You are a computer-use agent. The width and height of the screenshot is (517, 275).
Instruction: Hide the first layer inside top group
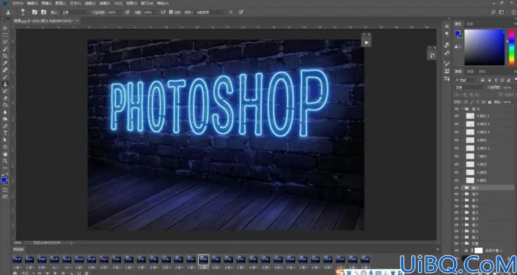coord(457,116)
